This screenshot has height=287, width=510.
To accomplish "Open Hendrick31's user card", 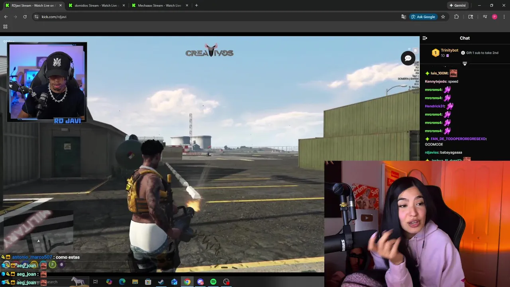I will click(x=434, y=106).
